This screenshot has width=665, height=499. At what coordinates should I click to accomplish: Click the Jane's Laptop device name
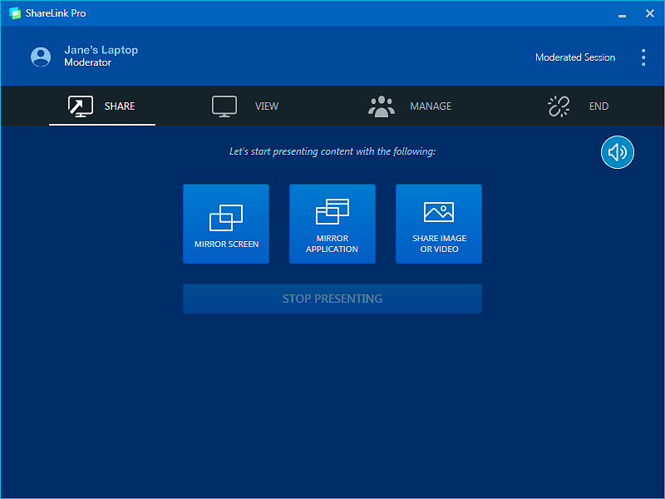pos(101,50)
